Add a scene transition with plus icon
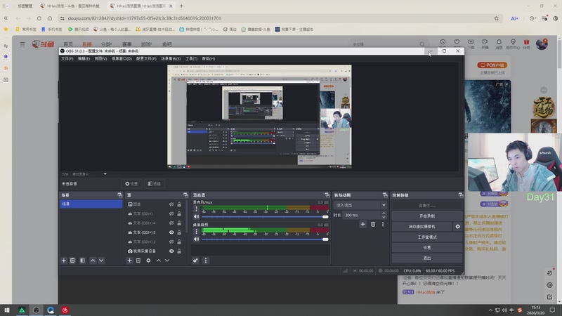Screen dimensions: 562x316 [x=363, y=224]
